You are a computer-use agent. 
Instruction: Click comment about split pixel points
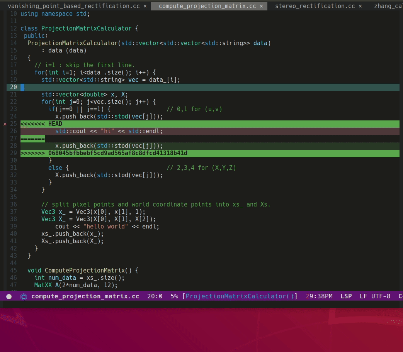point(156,205)
